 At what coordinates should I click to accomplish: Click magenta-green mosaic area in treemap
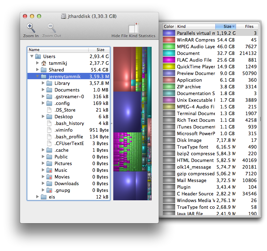click(127, 152)
